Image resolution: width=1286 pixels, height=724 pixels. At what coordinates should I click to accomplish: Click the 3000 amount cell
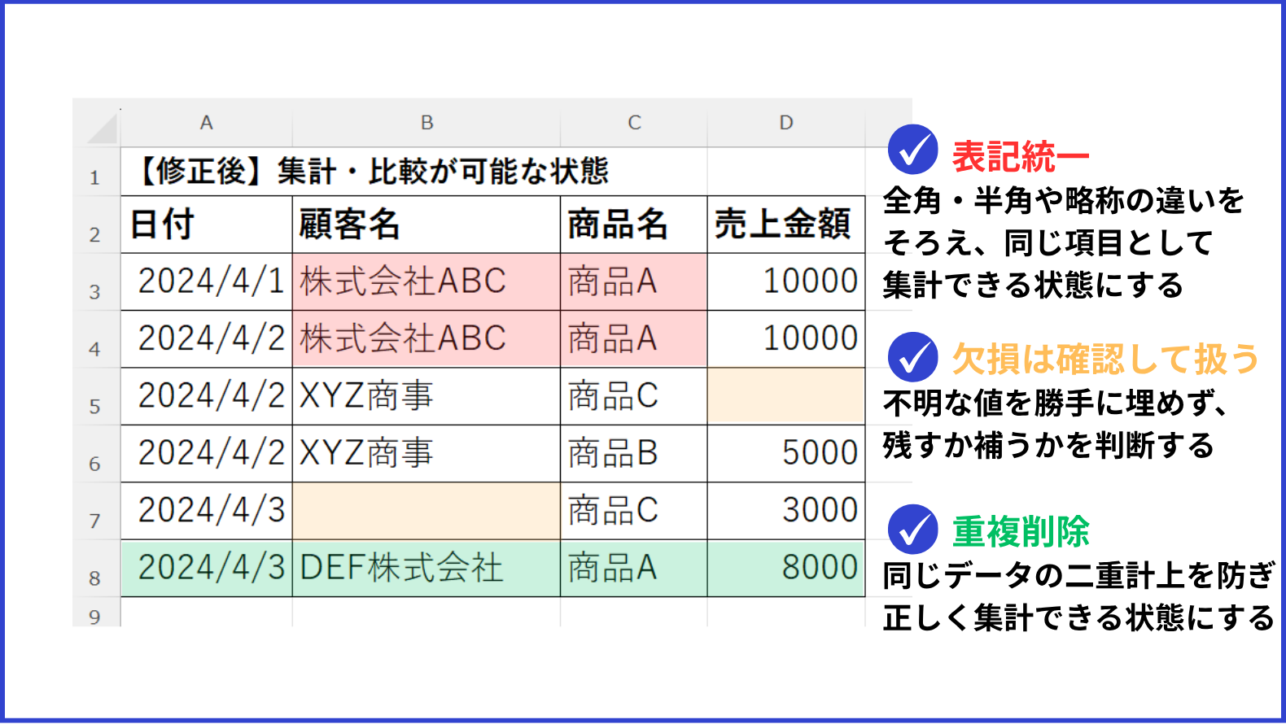click(786, 511)
